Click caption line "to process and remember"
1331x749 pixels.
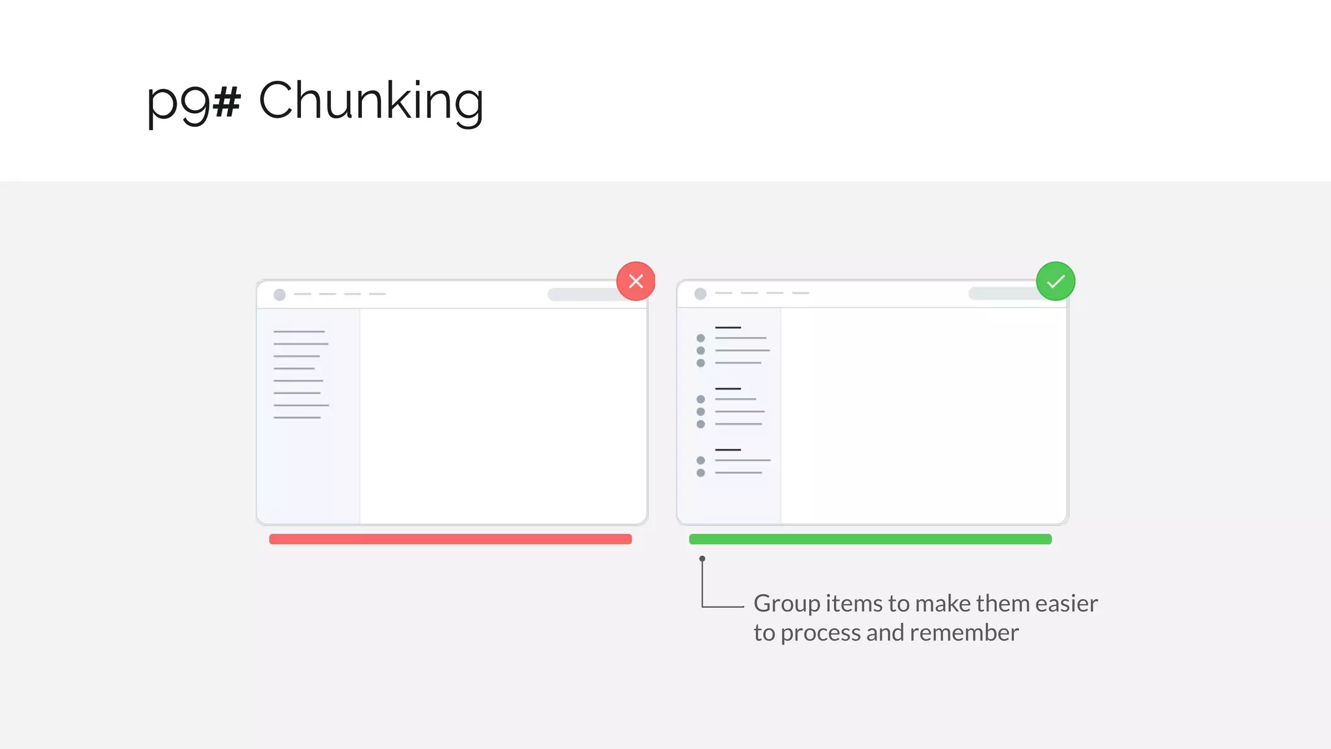point(886,633)
